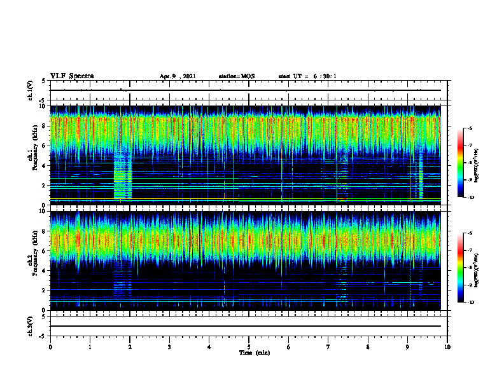Click the "4" minute tick on the time axis
This screenshot has width=504, height=389.
click(x=209, y=347)
